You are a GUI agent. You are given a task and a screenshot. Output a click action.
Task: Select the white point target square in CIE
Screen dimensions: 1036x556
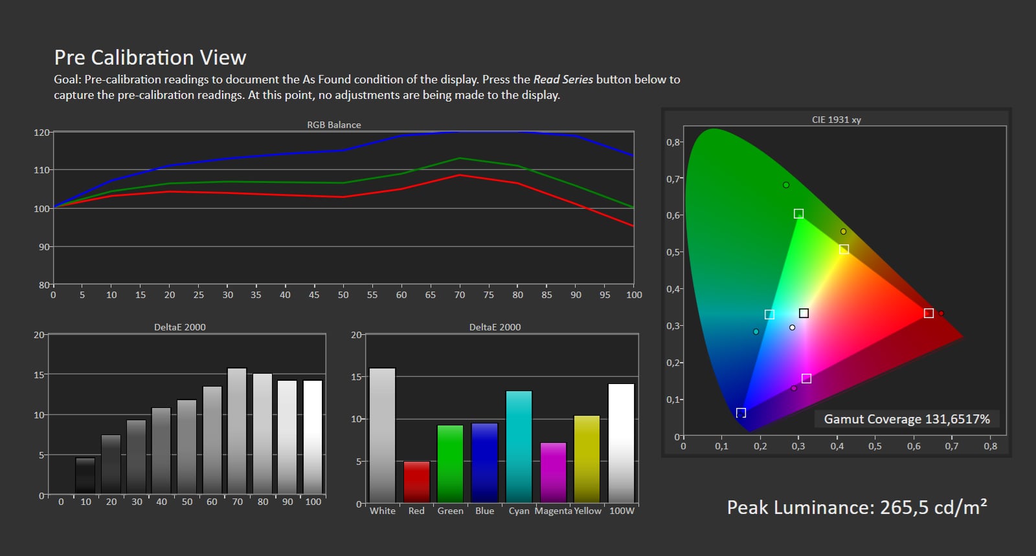point(804,313)
